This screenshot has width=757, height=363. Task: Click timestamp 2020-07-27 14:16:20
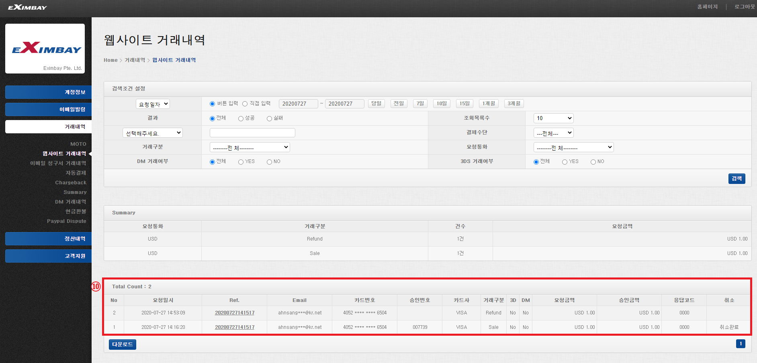click(x=163, y=327)
